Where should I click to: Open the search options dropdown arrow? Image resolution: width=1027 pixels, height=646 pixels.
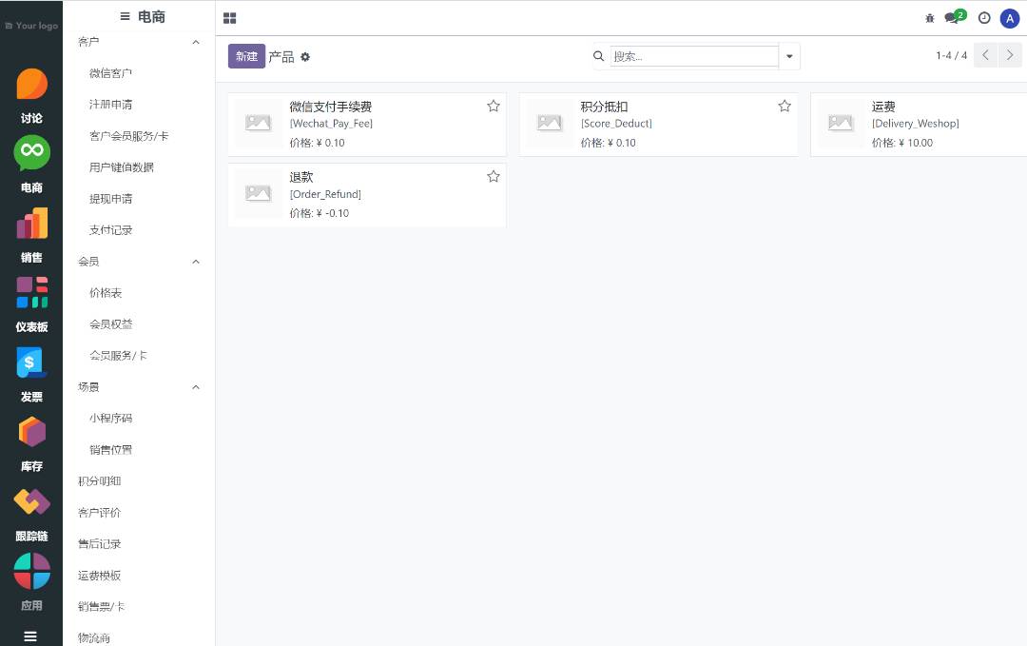(789, 56)
